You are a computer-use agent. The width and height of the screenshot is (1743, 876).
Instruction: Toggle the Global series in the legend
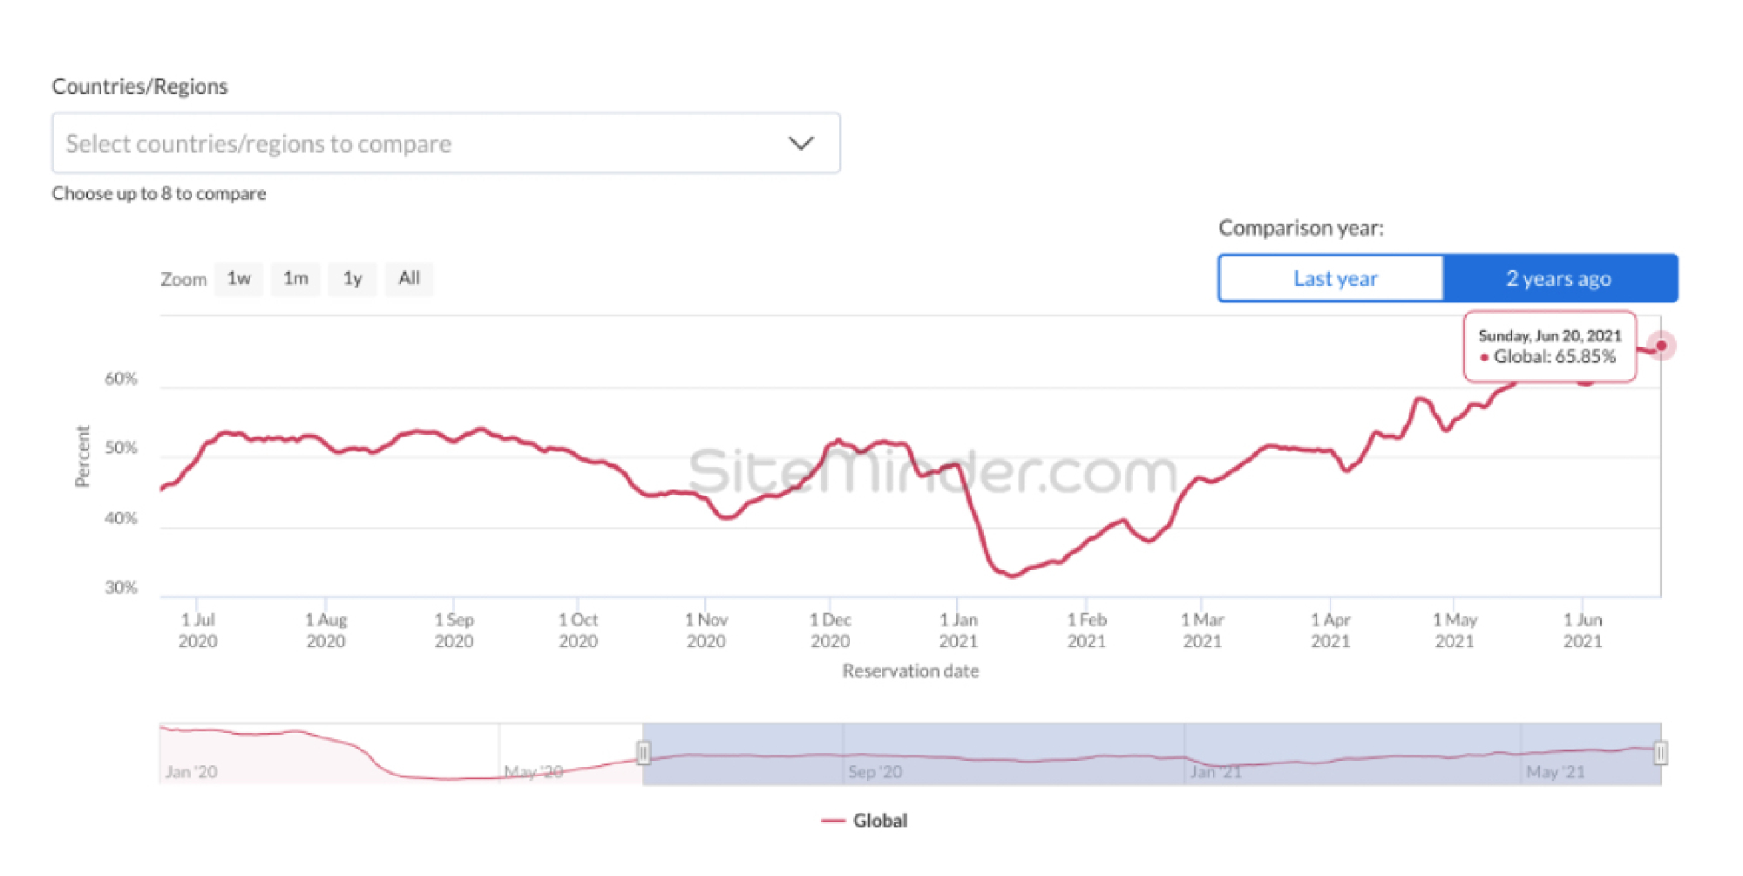882,819
